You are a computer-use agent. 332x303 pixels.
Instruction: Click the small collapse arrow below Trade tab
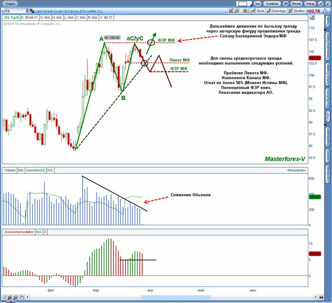click(x=325, y=30)
